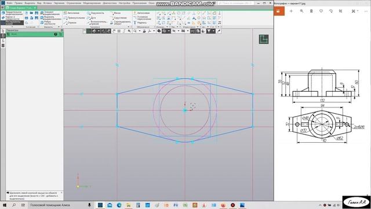Open the Правка menu
This screenshot has height=209, width=371.
tap(19, 3)
